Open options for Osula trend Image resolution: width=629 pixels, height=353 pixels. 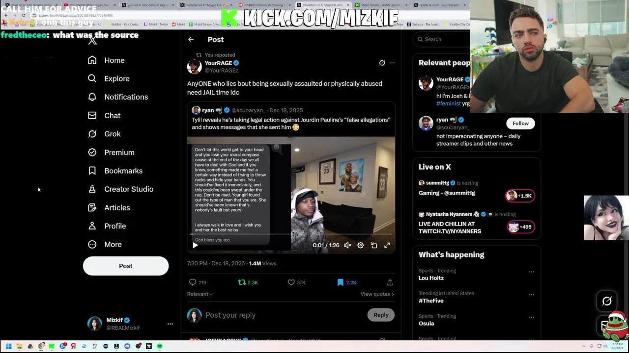point(531,317)
